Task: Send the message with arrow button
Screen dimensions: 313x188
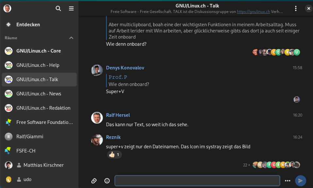Action: [x=301, y=181]
